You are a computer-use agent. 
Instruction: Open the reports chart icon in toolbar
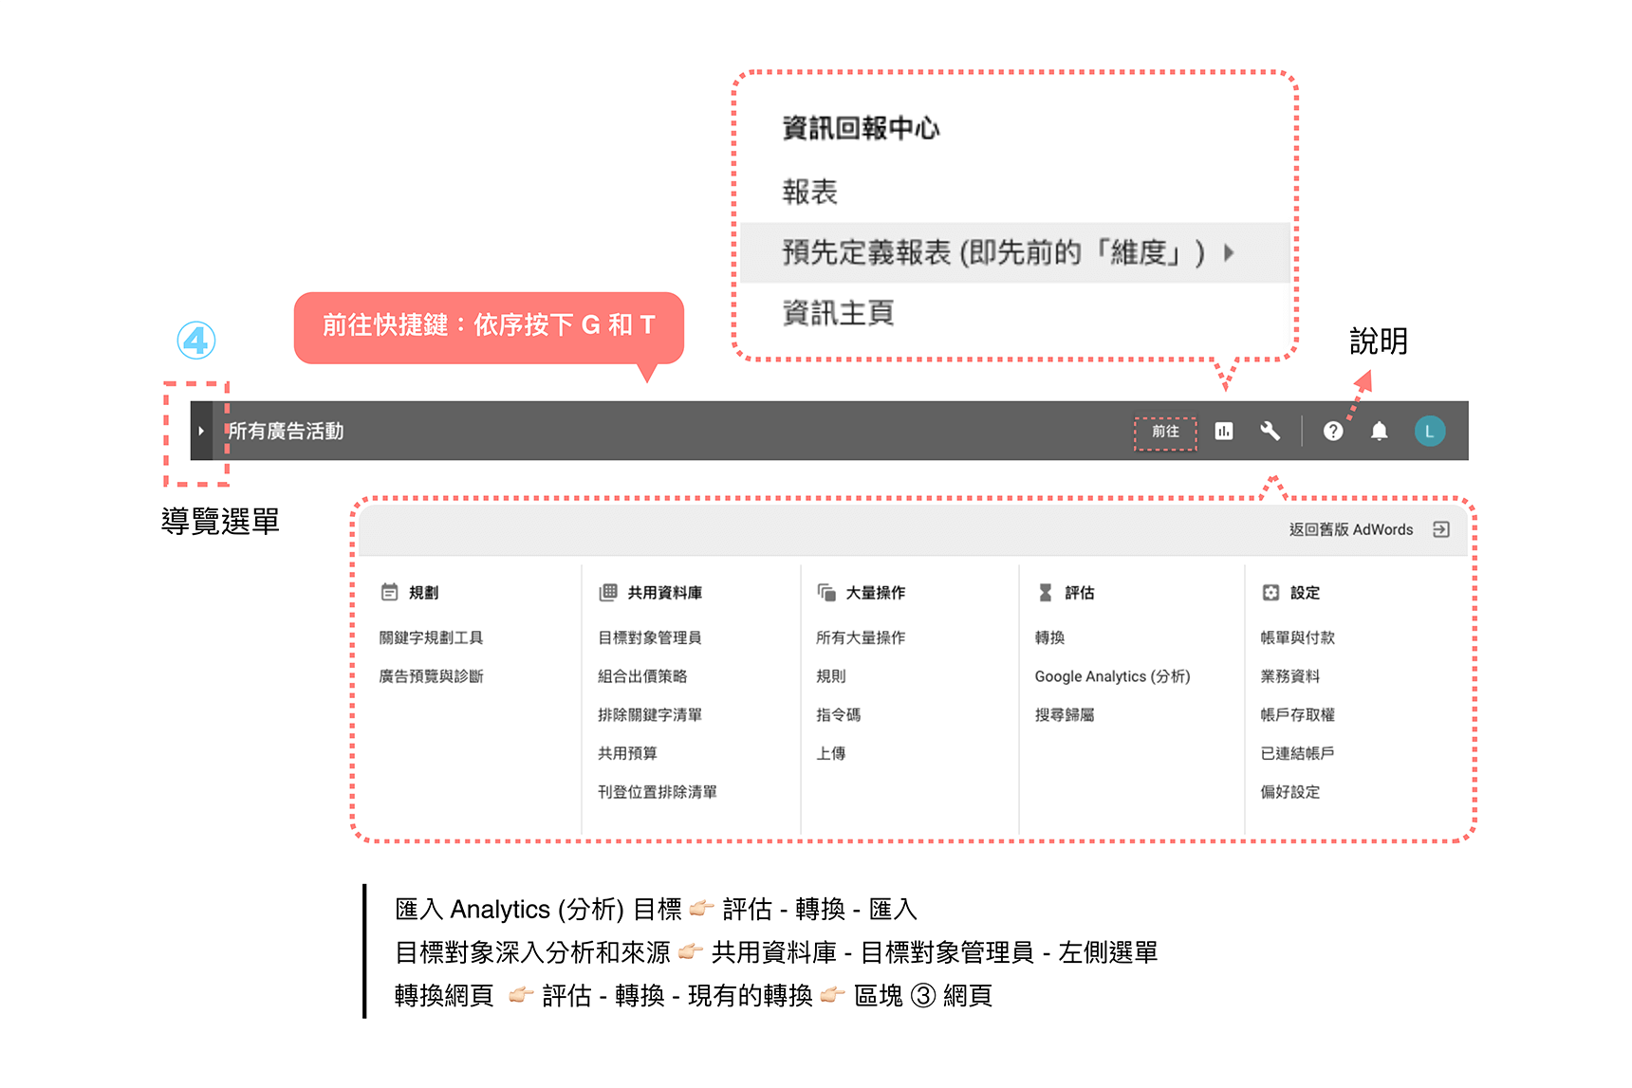point(1224,432)
